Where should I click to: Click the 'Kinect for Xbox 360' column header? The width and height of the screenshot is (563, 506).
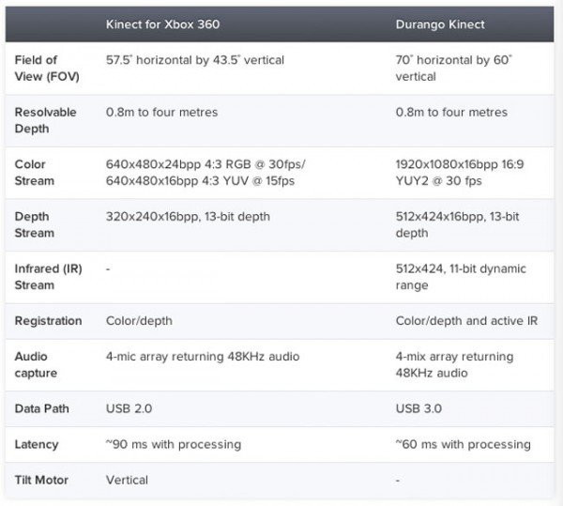point(162,24)
